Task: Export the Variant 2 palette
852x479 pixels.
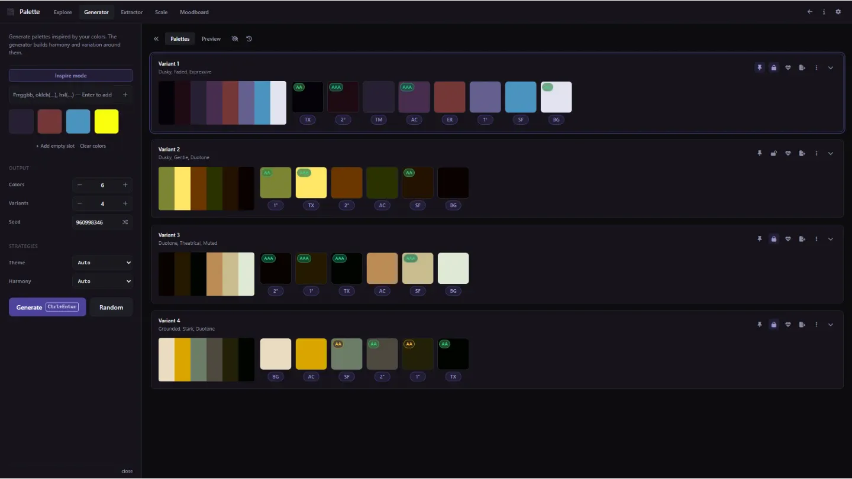Action: (802, 153)
